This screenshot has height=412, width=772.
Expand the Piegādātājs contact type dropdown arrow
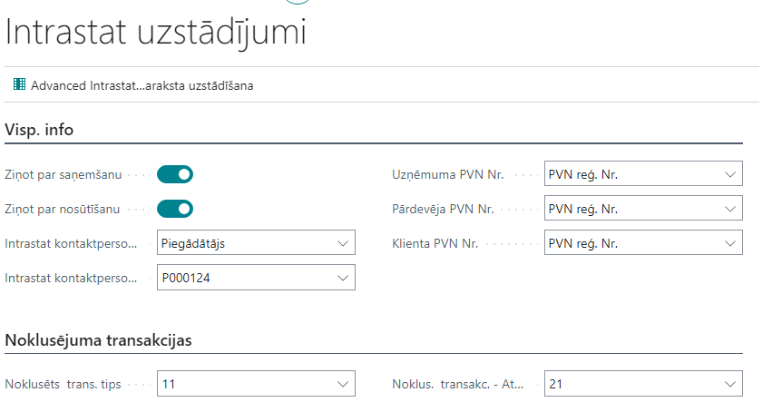pos(342,243)
